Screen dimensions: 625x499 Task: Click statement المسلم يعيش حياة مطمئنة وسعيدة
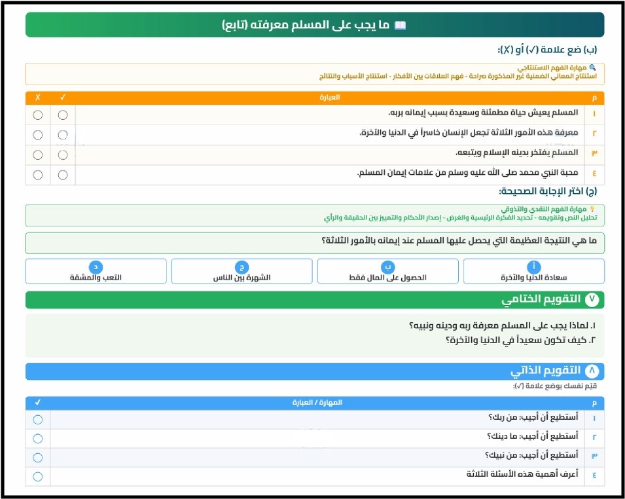point(483,113)
